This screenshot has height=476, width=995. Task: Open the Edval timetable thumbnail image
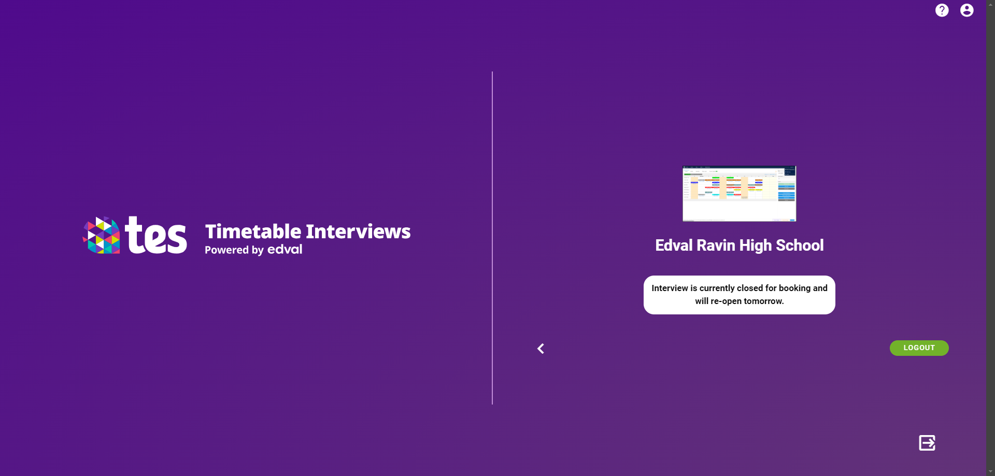739,194
